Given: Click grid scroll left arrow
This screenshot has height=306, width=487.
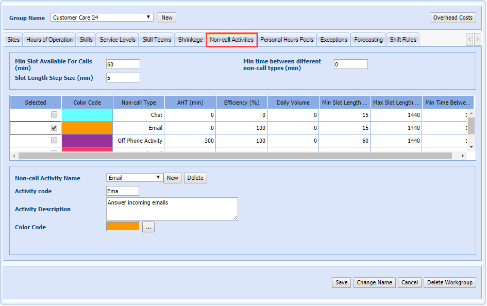Looking at the screenshot, I should (14, 156).
